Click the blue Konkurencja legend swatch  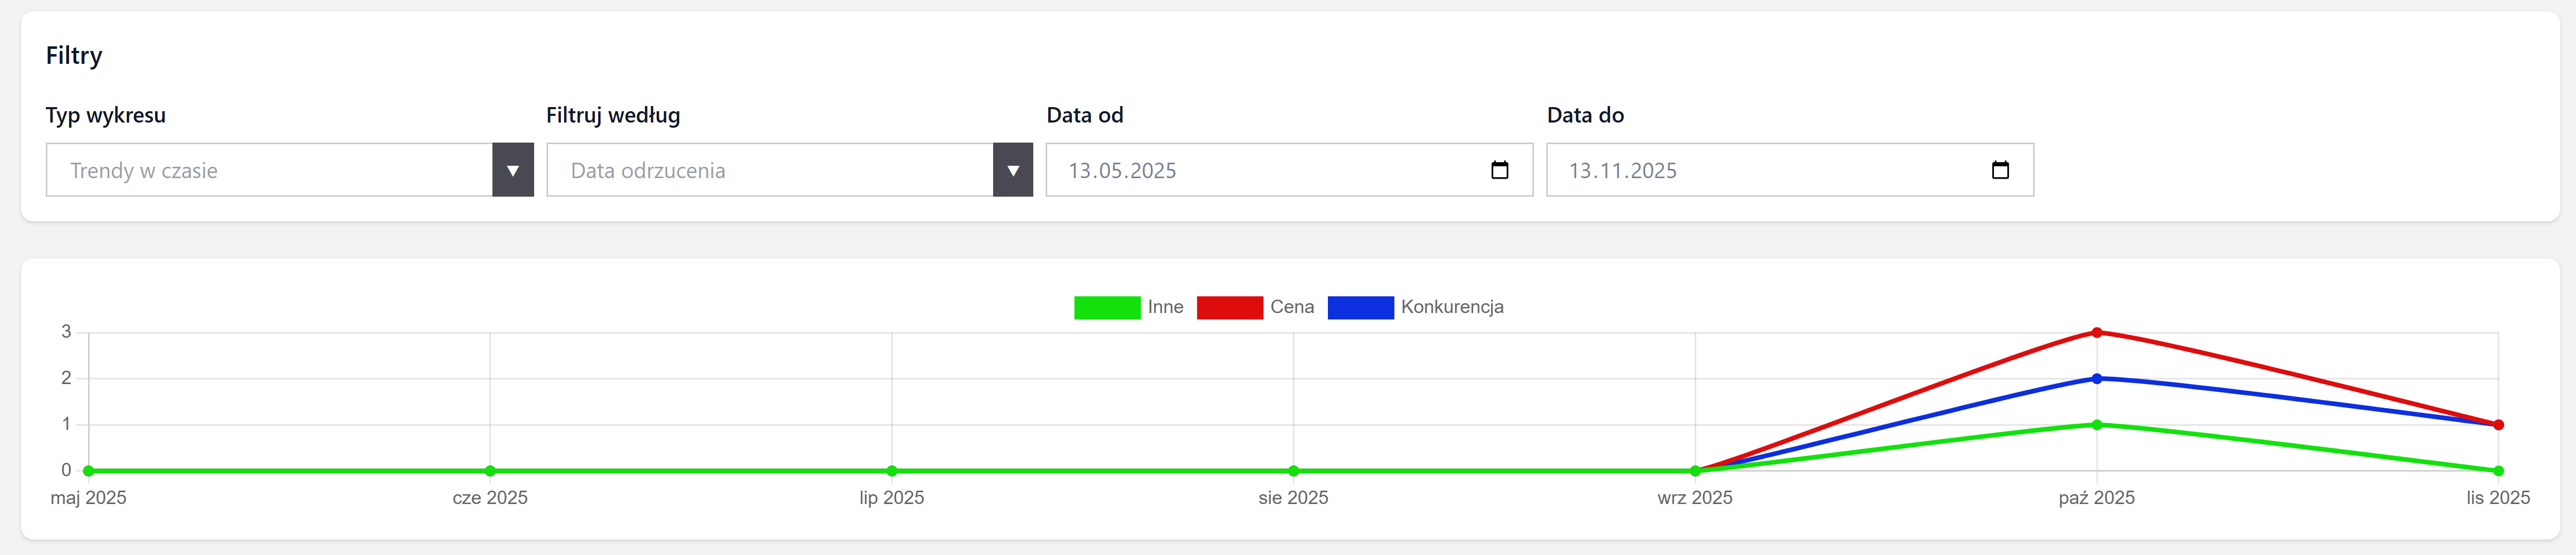1360,307
